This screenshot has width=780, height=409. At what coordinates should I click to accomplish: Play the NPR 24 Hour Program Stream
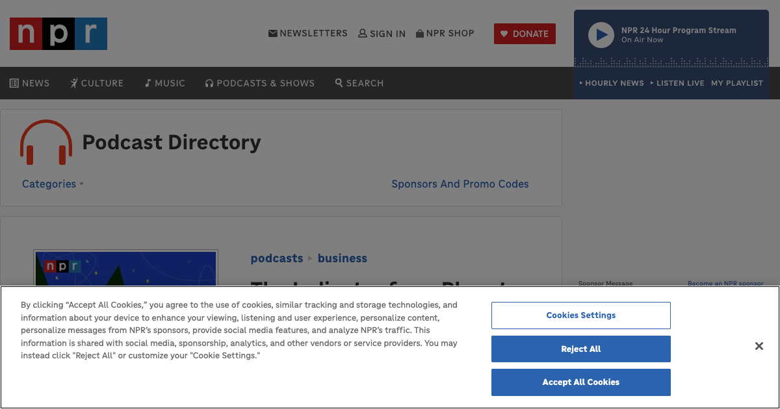[x=601, y=35]
